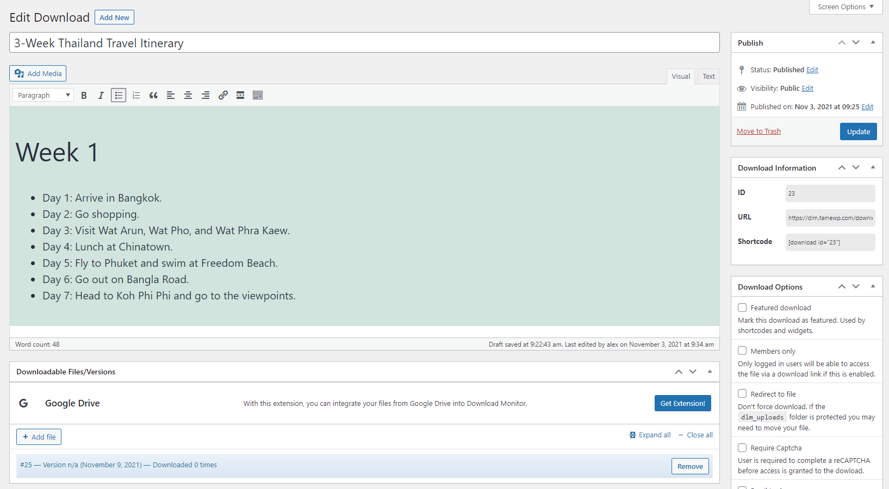Open the Paragraph format dropdown
The image size is (889, 489).
(43, 96)
